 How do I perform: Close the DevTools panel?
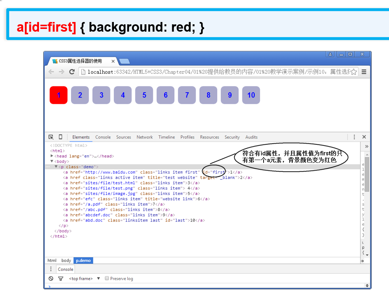click(364, 137)
